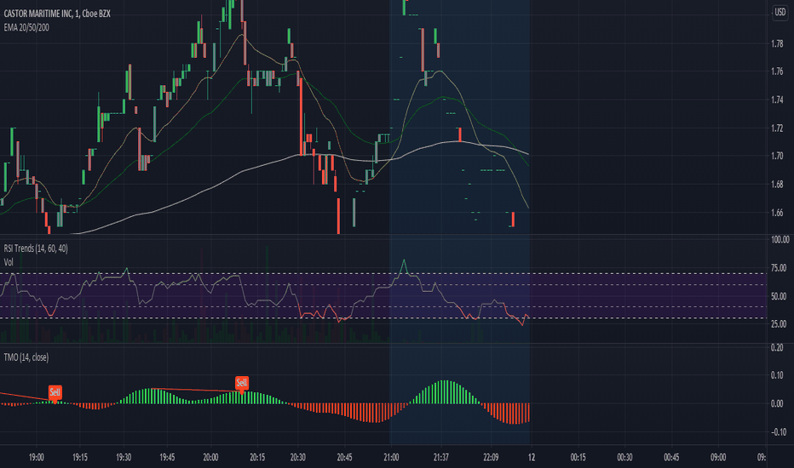Click the first Sell signal marker
Screen dimensions: 794x468
point(55,392)
